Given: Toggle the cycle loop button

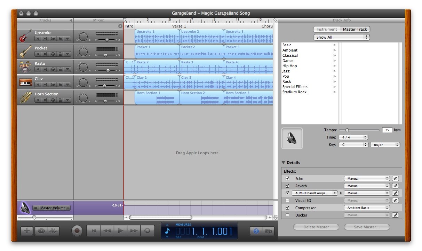Looking at the screenshot, I should pos(147,231).
